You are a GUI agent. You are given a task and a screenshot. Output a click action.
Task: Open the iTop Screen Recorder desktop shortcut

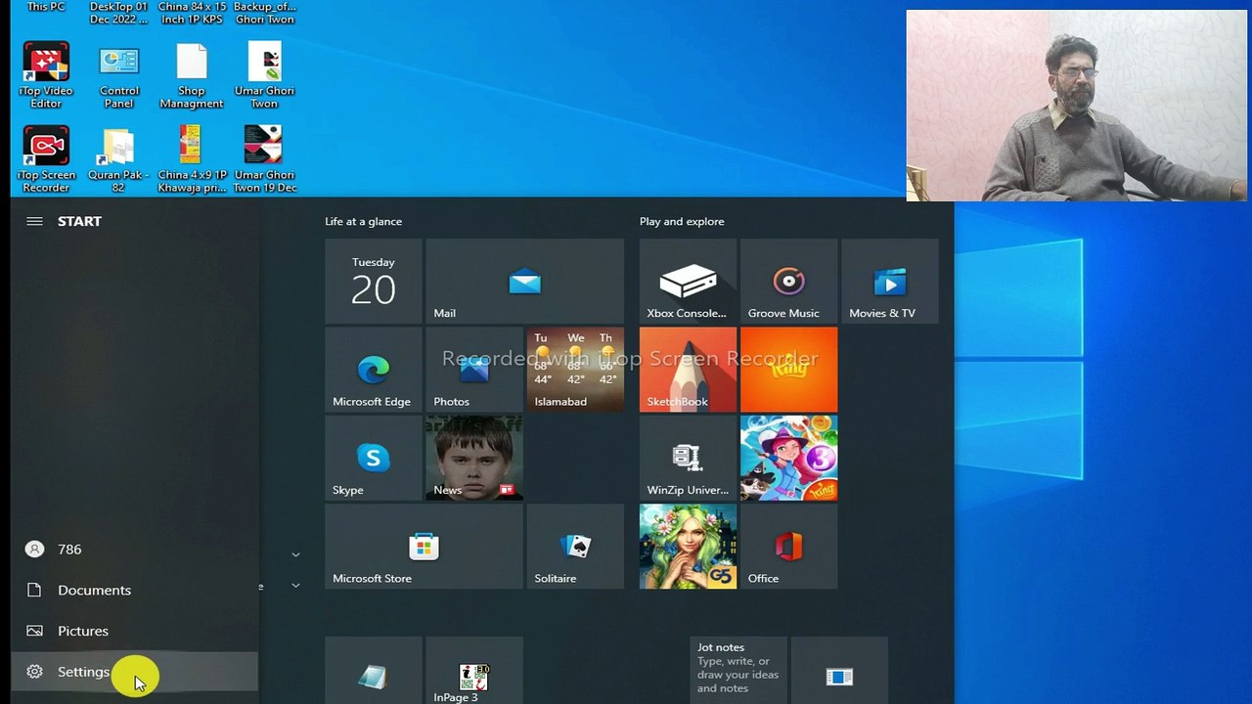coord(46,159)
